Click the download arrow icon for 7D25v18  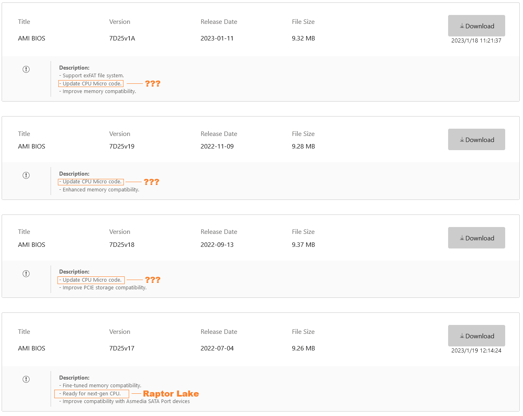[x=462, y=238]
